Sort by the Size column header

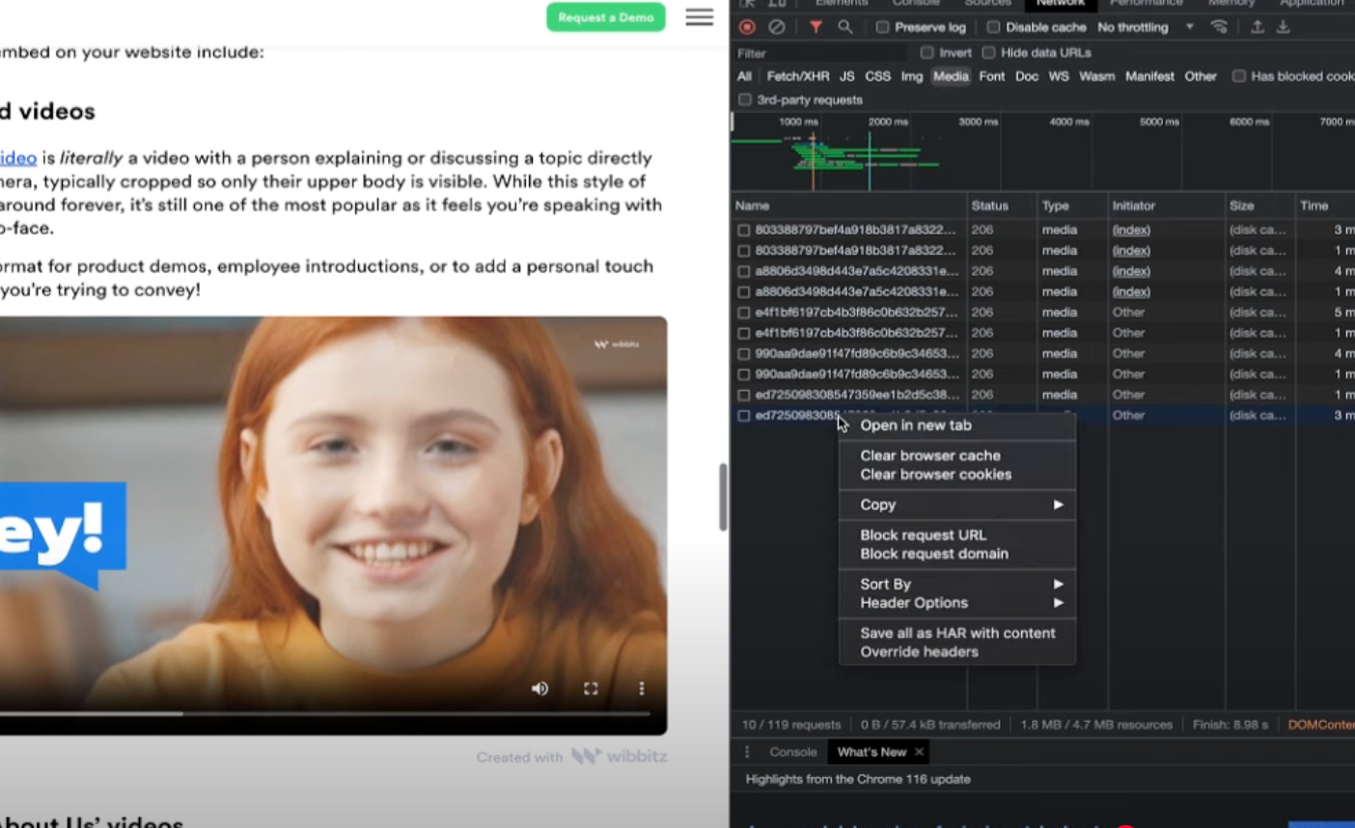click(x=1259, y=206)
